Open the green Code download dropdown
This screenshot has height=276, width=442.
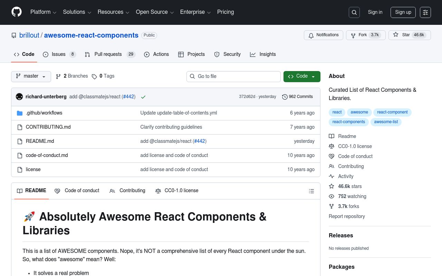coord(302,76)
